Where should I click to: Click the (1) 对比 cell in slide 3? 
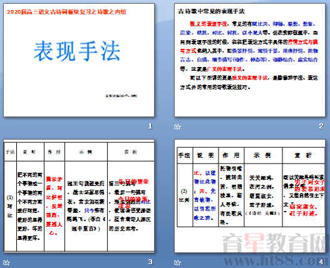coord(10,206)
